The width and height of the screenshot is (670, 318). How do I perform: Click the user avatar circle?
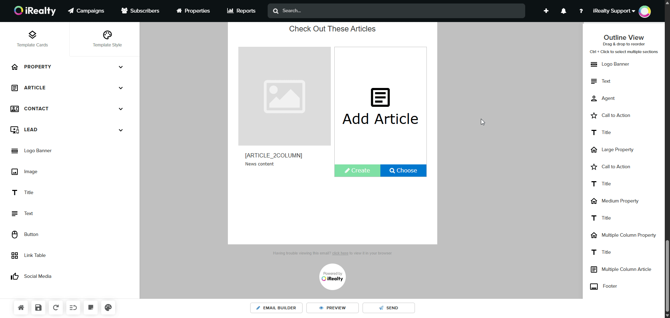(x=645, y=12)
